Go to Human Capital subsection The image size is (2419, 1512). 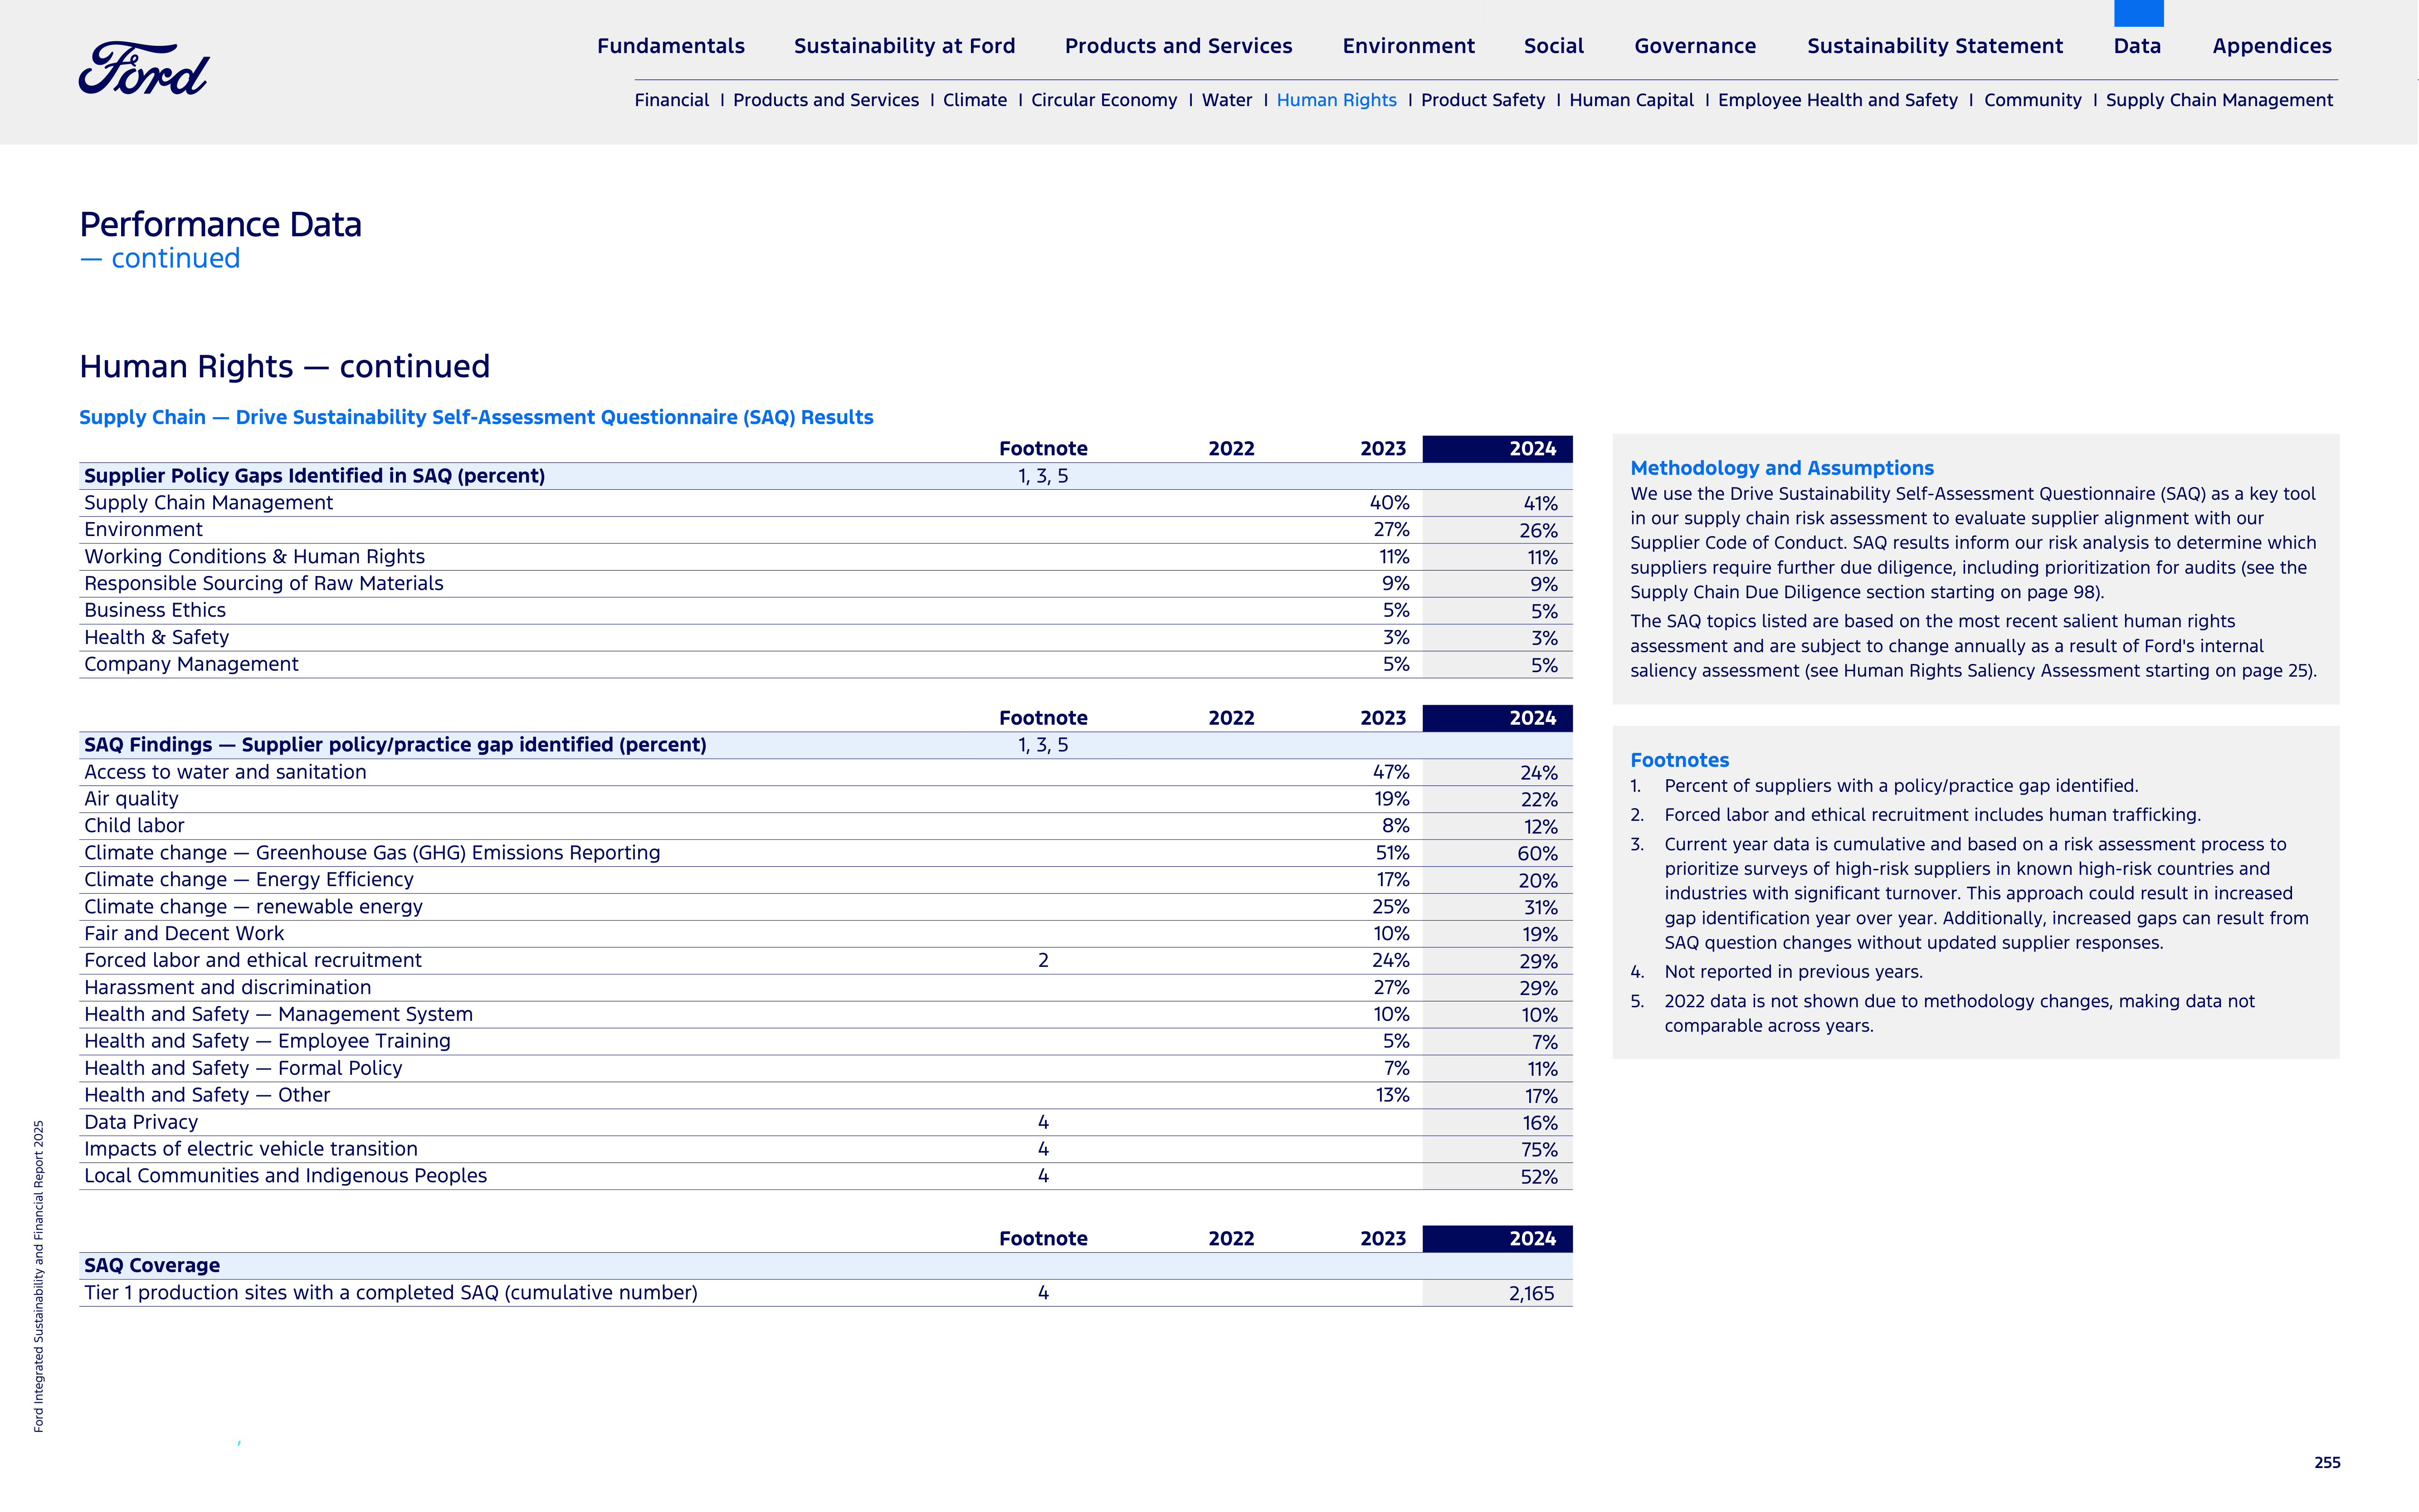[1632, 100]
